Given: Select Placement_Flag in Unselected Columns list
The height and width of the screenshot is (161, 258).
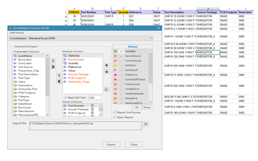Looking at the screenshot, I should point(28,71).
